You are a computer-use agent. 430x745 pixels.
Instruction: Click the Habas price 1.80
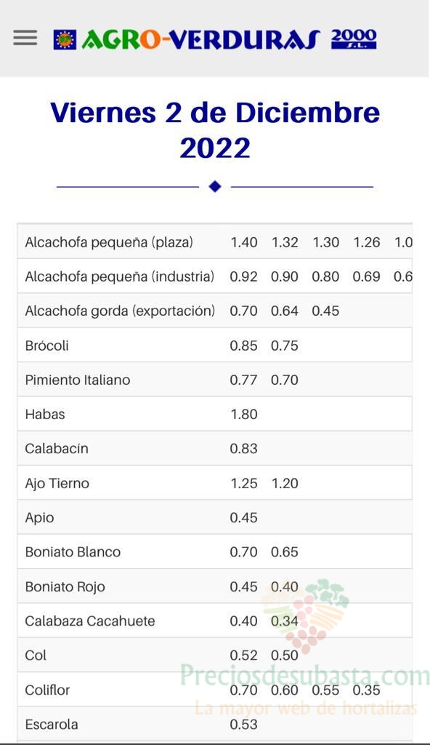pyautogui.click(x=244, y=414)
